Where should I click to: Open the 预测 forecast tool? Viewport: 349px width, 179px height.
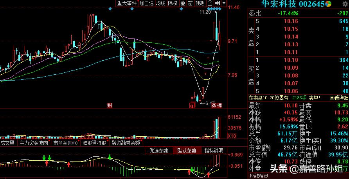(x=200, y=3)
